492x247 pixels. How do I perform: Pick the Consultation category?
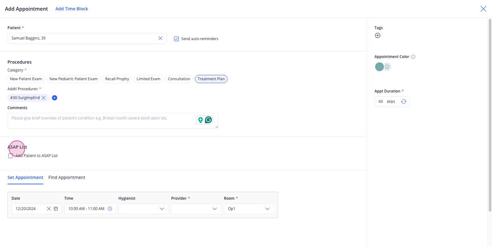[179, 79]
